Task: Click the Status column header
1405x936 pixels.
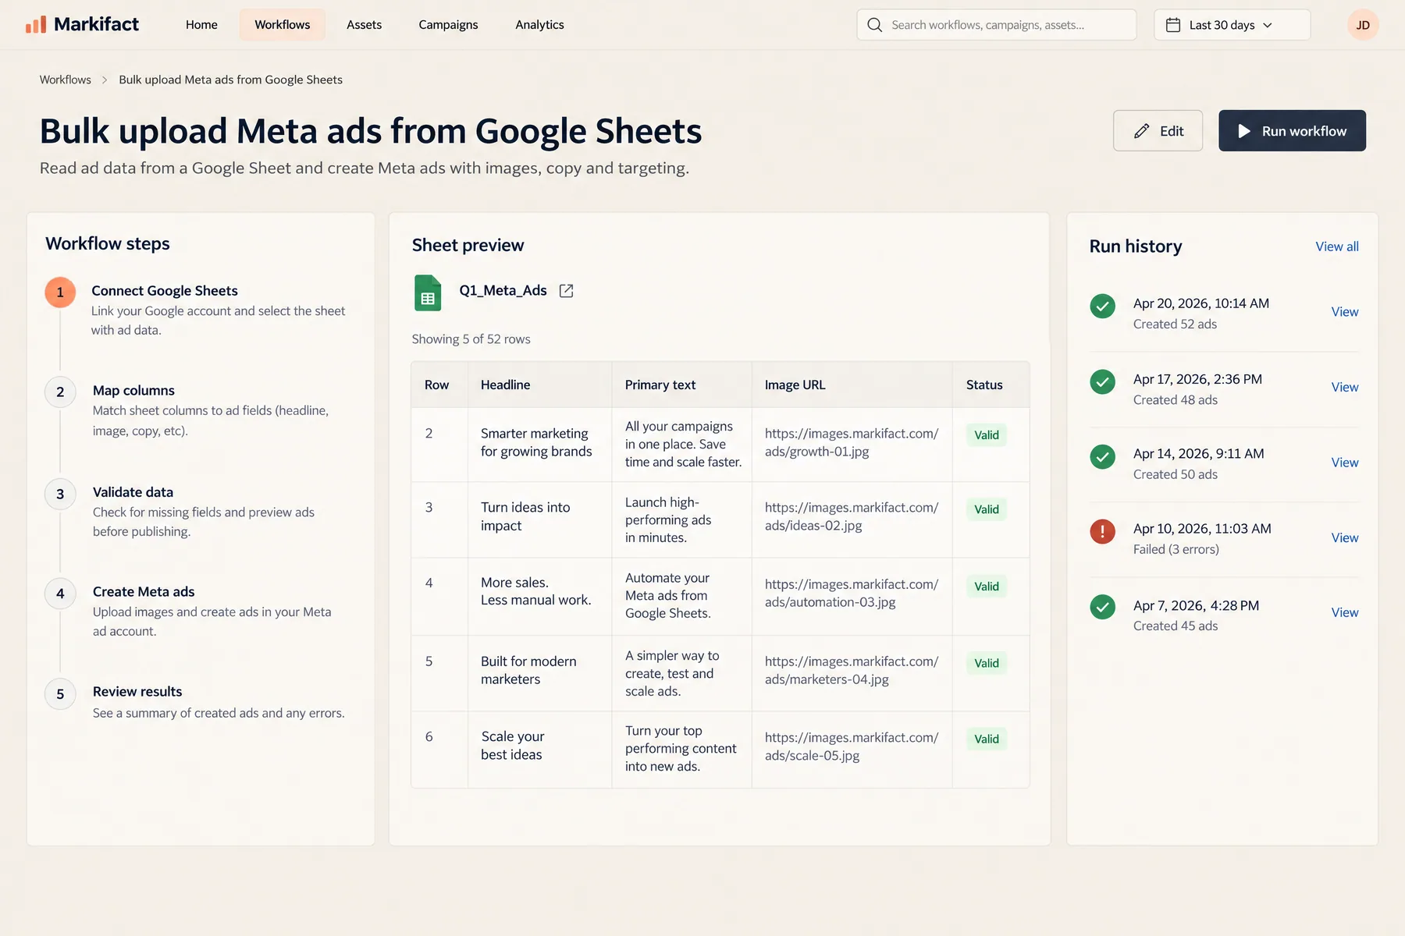Action: pyautogui.click(x=984, y=385)
